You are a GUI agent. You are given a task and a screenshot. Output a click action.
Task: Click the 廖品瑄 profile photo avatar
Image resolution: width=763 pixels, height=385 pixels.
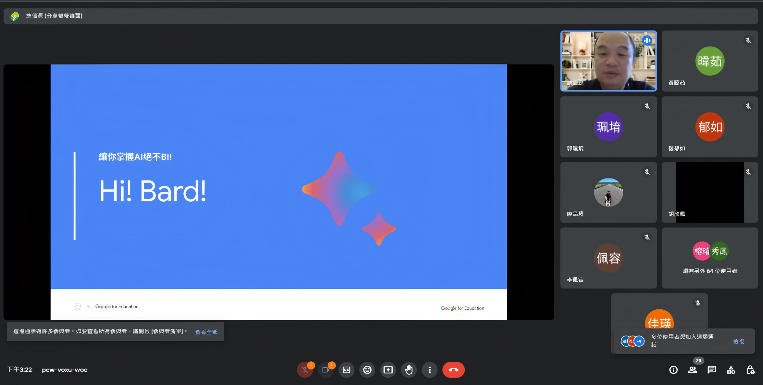(608, 192)
